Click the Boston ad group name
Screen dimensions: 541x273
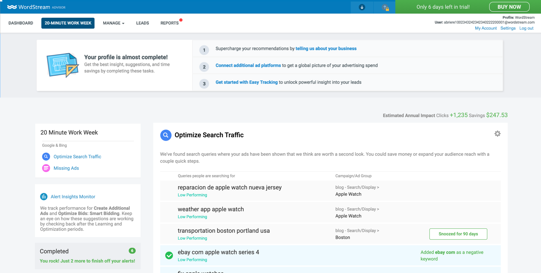click(x=342, y=237)
